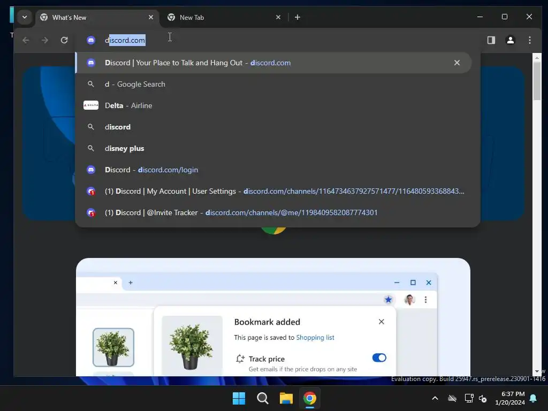This screenshot has height=411, width=548.
Task: Toggle the Track price switch
Action: pos(379,358)
